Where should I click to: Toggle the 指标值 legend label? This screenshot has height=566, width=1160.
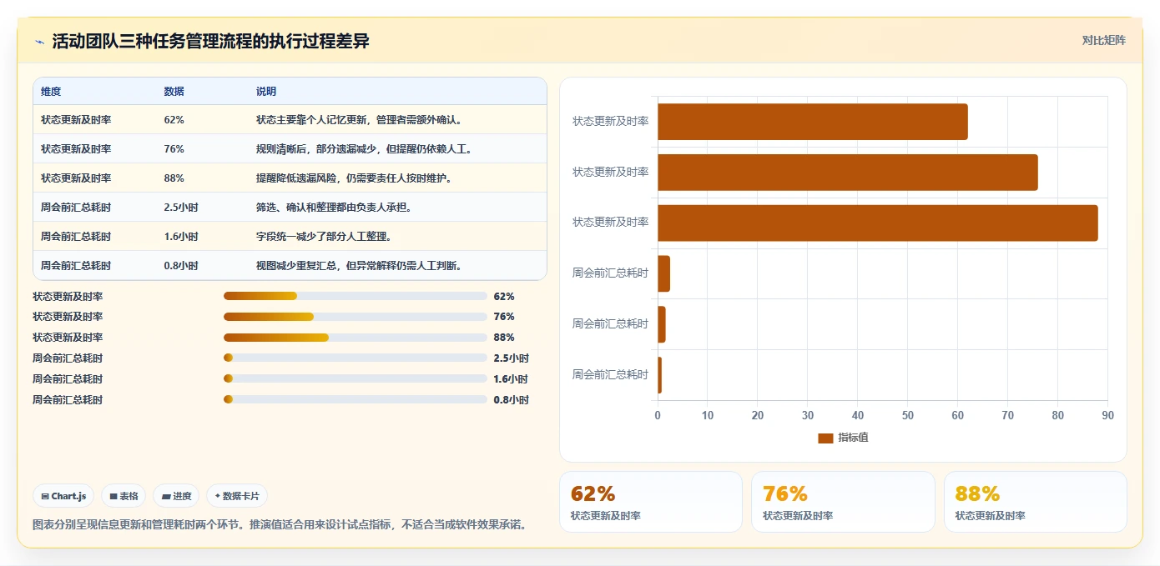(853, 438)
